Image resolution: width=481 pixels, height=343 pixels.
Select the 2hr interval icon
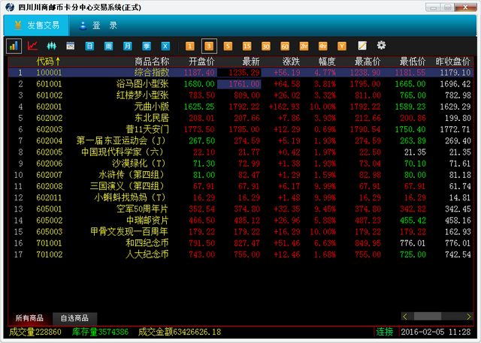tap(304, 47)
